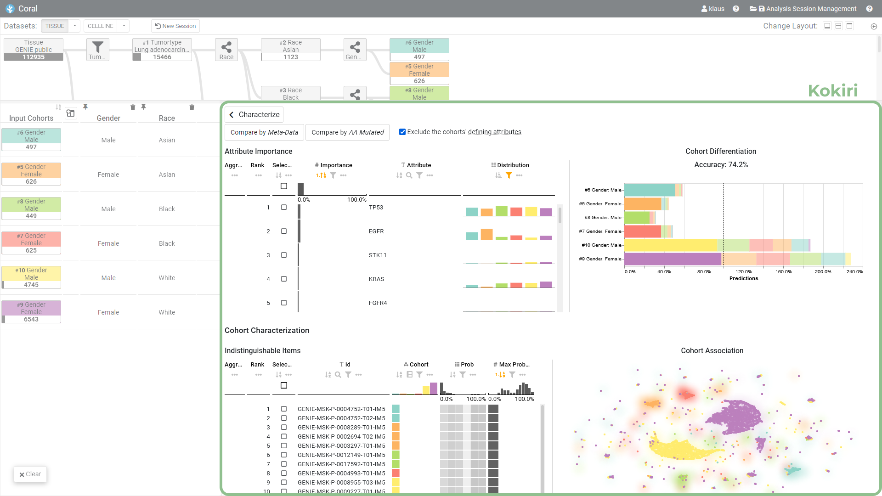
Task: Select the checkbox for TP53 row
Action: pos(284,208)
